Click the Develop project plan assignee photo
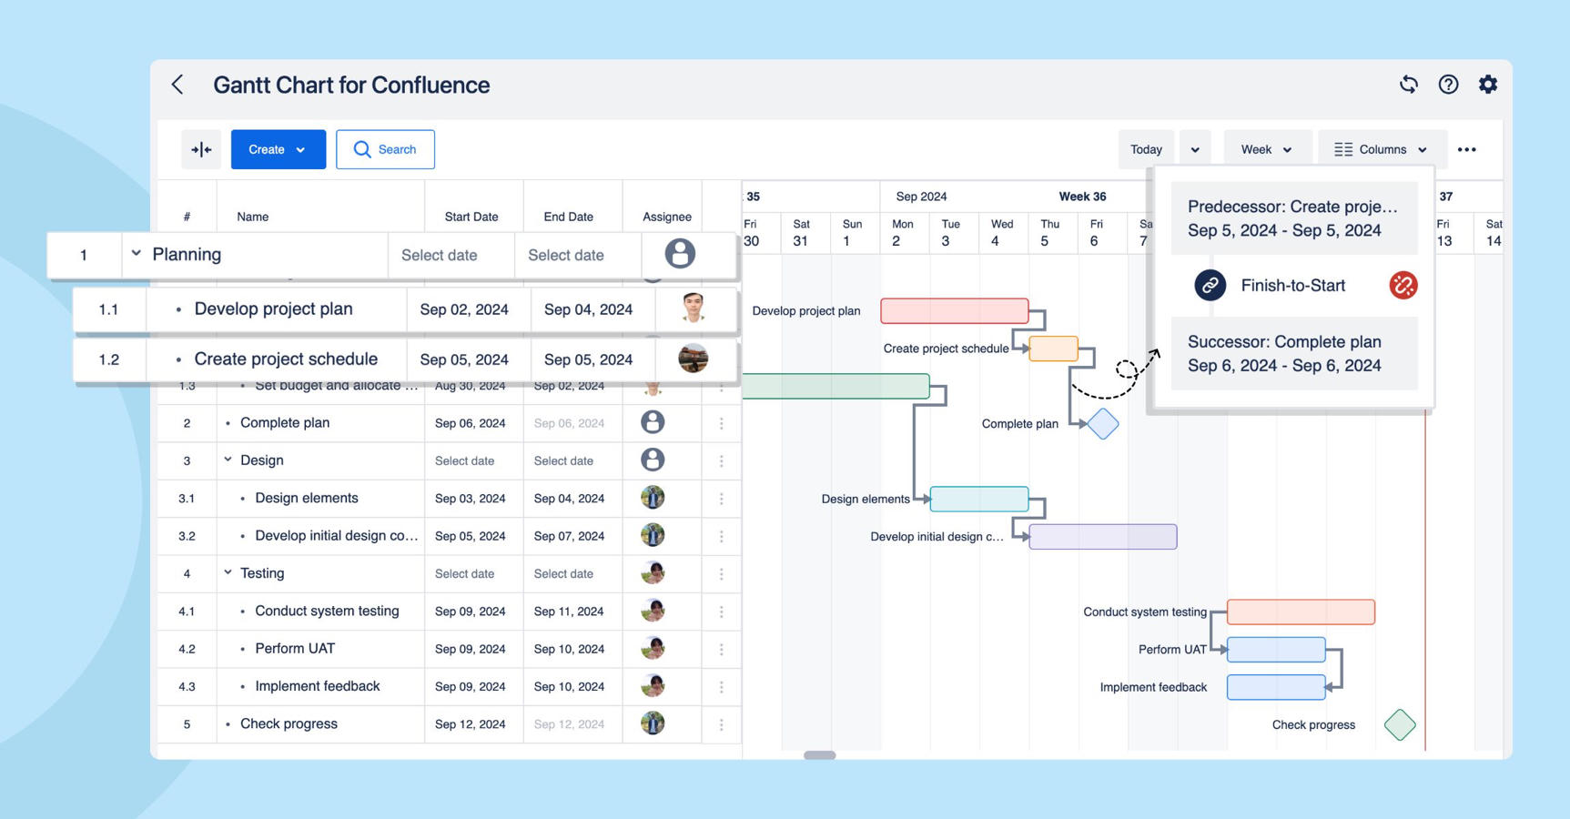The width and height of the screenshot is (1570, 819). coord(694,308)
